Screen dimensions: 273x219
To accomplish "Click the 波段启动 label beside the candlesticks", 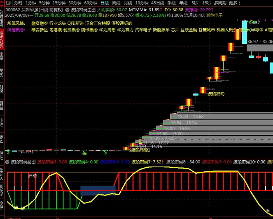I will (x=216, y=94).
